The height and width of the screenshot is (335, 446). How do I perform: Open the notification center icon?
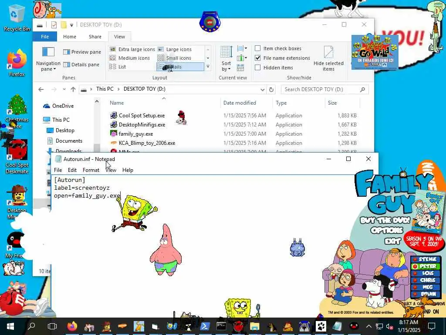pyautogui.click(x=432, y=326)
